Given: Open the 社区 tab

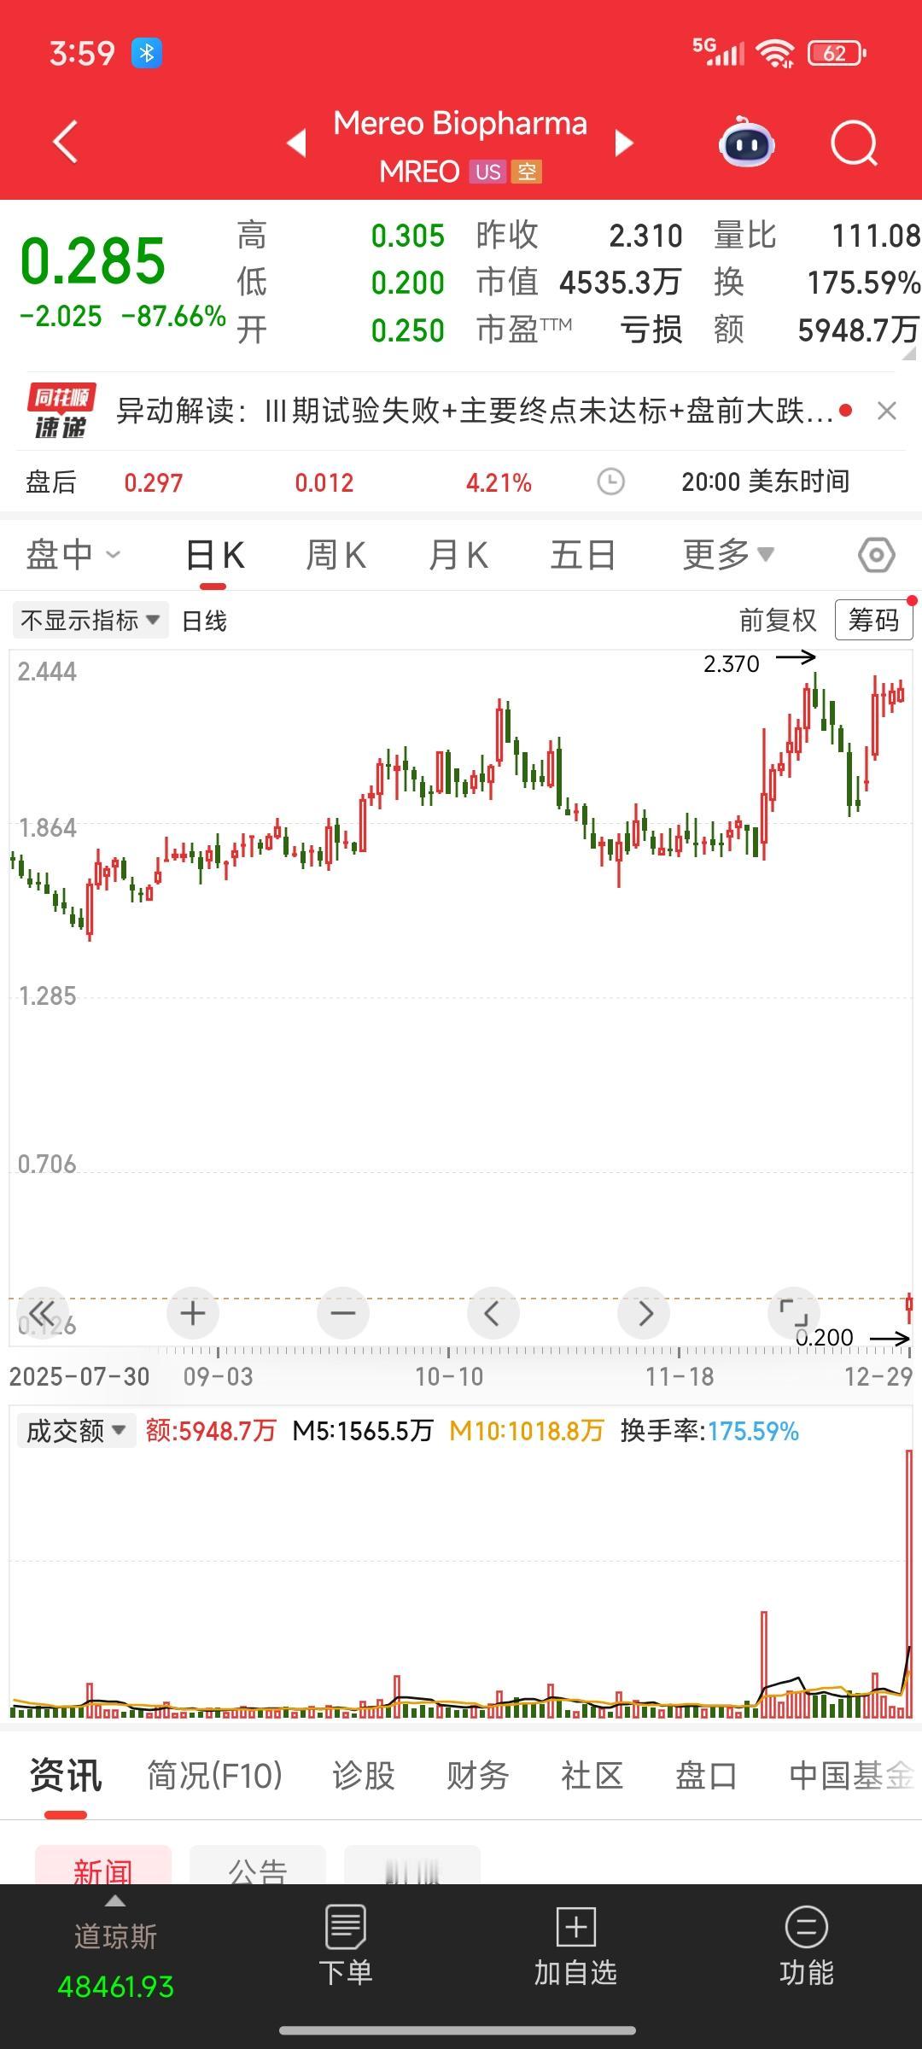Looking at the screenshot, I should coord(592,1777).
